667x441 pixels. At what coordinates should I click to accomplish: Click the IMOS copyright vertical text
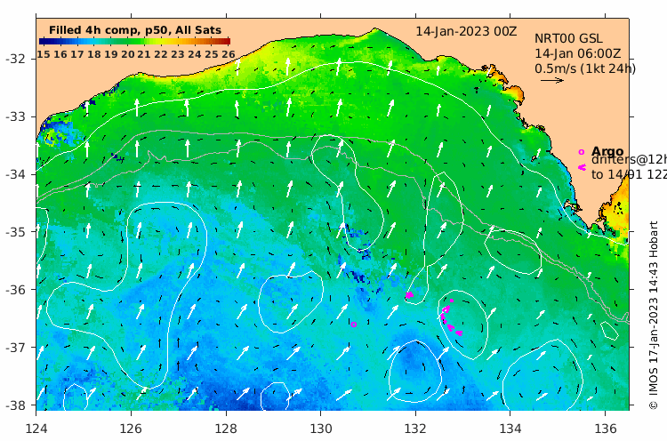tap(654, 315)
